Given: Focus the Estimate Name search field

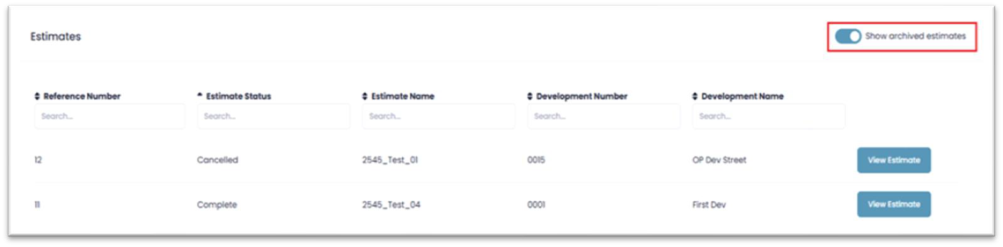Looking at the screenshot, I should click(x=438, y=117).
